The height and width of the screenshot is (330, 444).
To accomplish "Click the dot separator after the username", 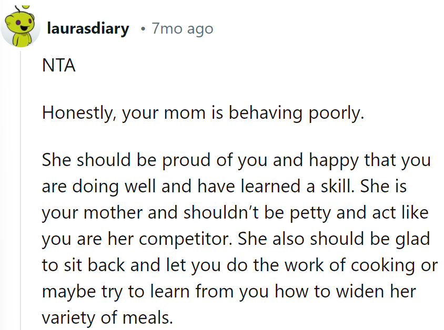I will [x=142, y=29].
